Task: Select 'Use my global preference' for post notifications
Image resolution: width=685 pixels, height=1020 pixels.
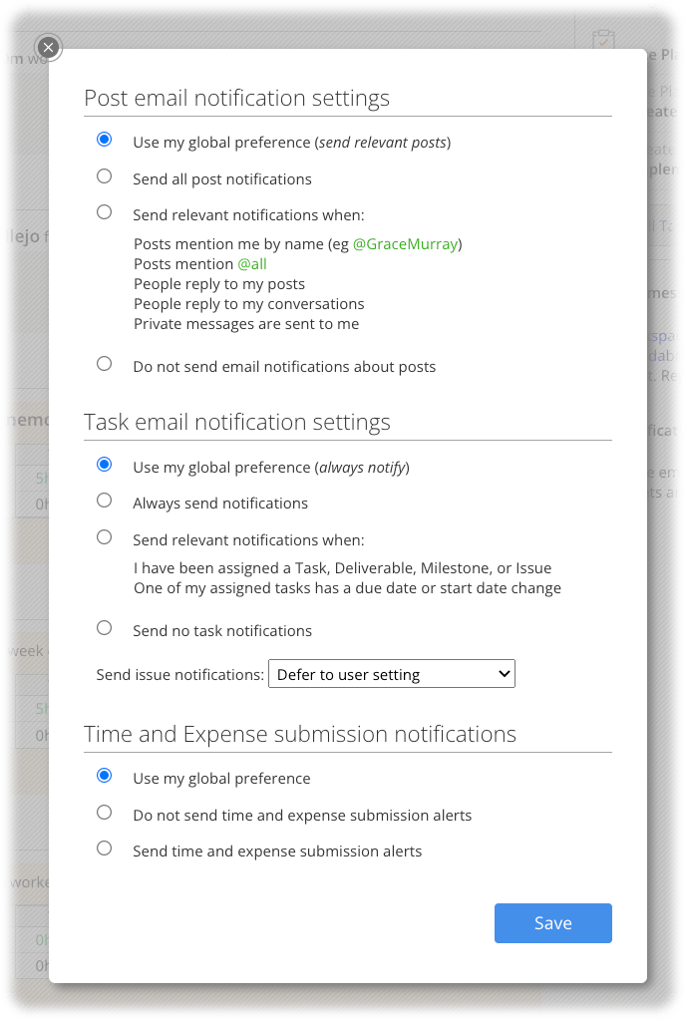Action: (104, 140)
